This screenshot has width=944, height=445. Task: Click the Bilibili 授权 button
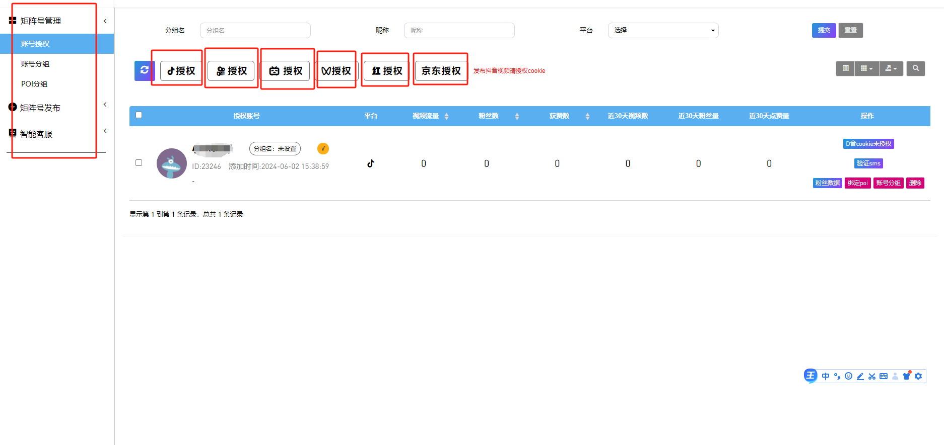[x=286, y=71]
